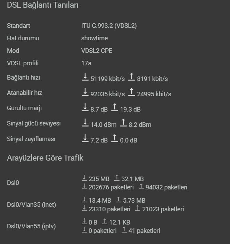
Task: Click the upload arrow beside 0.0 dB
Action: pyautogui.click(x=114, y=138)
